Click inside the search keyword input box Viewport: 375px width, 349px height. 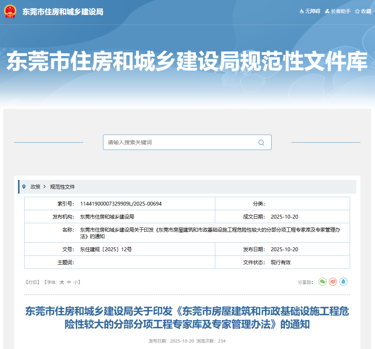coord(172,142)
